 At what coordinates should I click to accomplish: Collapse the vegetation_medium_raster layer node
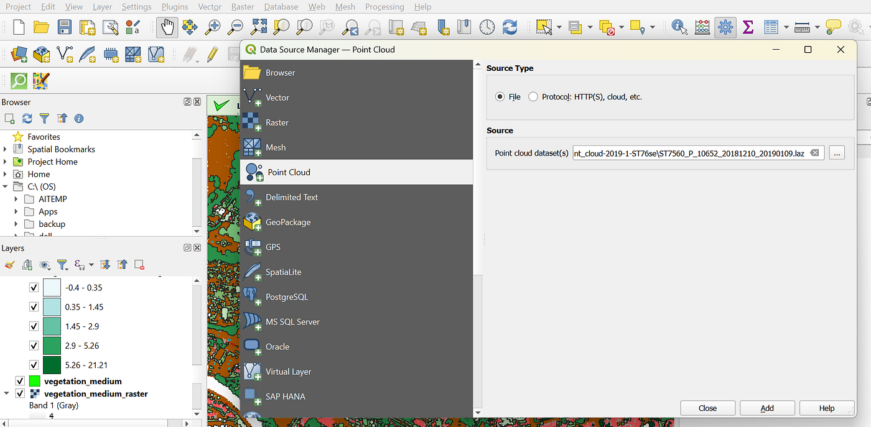point(6,393)
